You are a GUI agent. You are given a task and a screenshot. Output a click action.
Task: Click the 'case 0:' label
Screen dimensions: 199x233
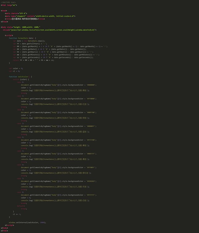[21, 82]
